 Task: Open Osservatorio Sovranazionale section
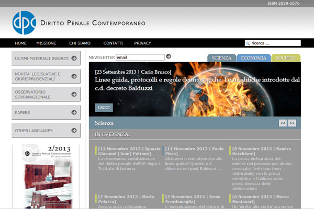point(46,94)
